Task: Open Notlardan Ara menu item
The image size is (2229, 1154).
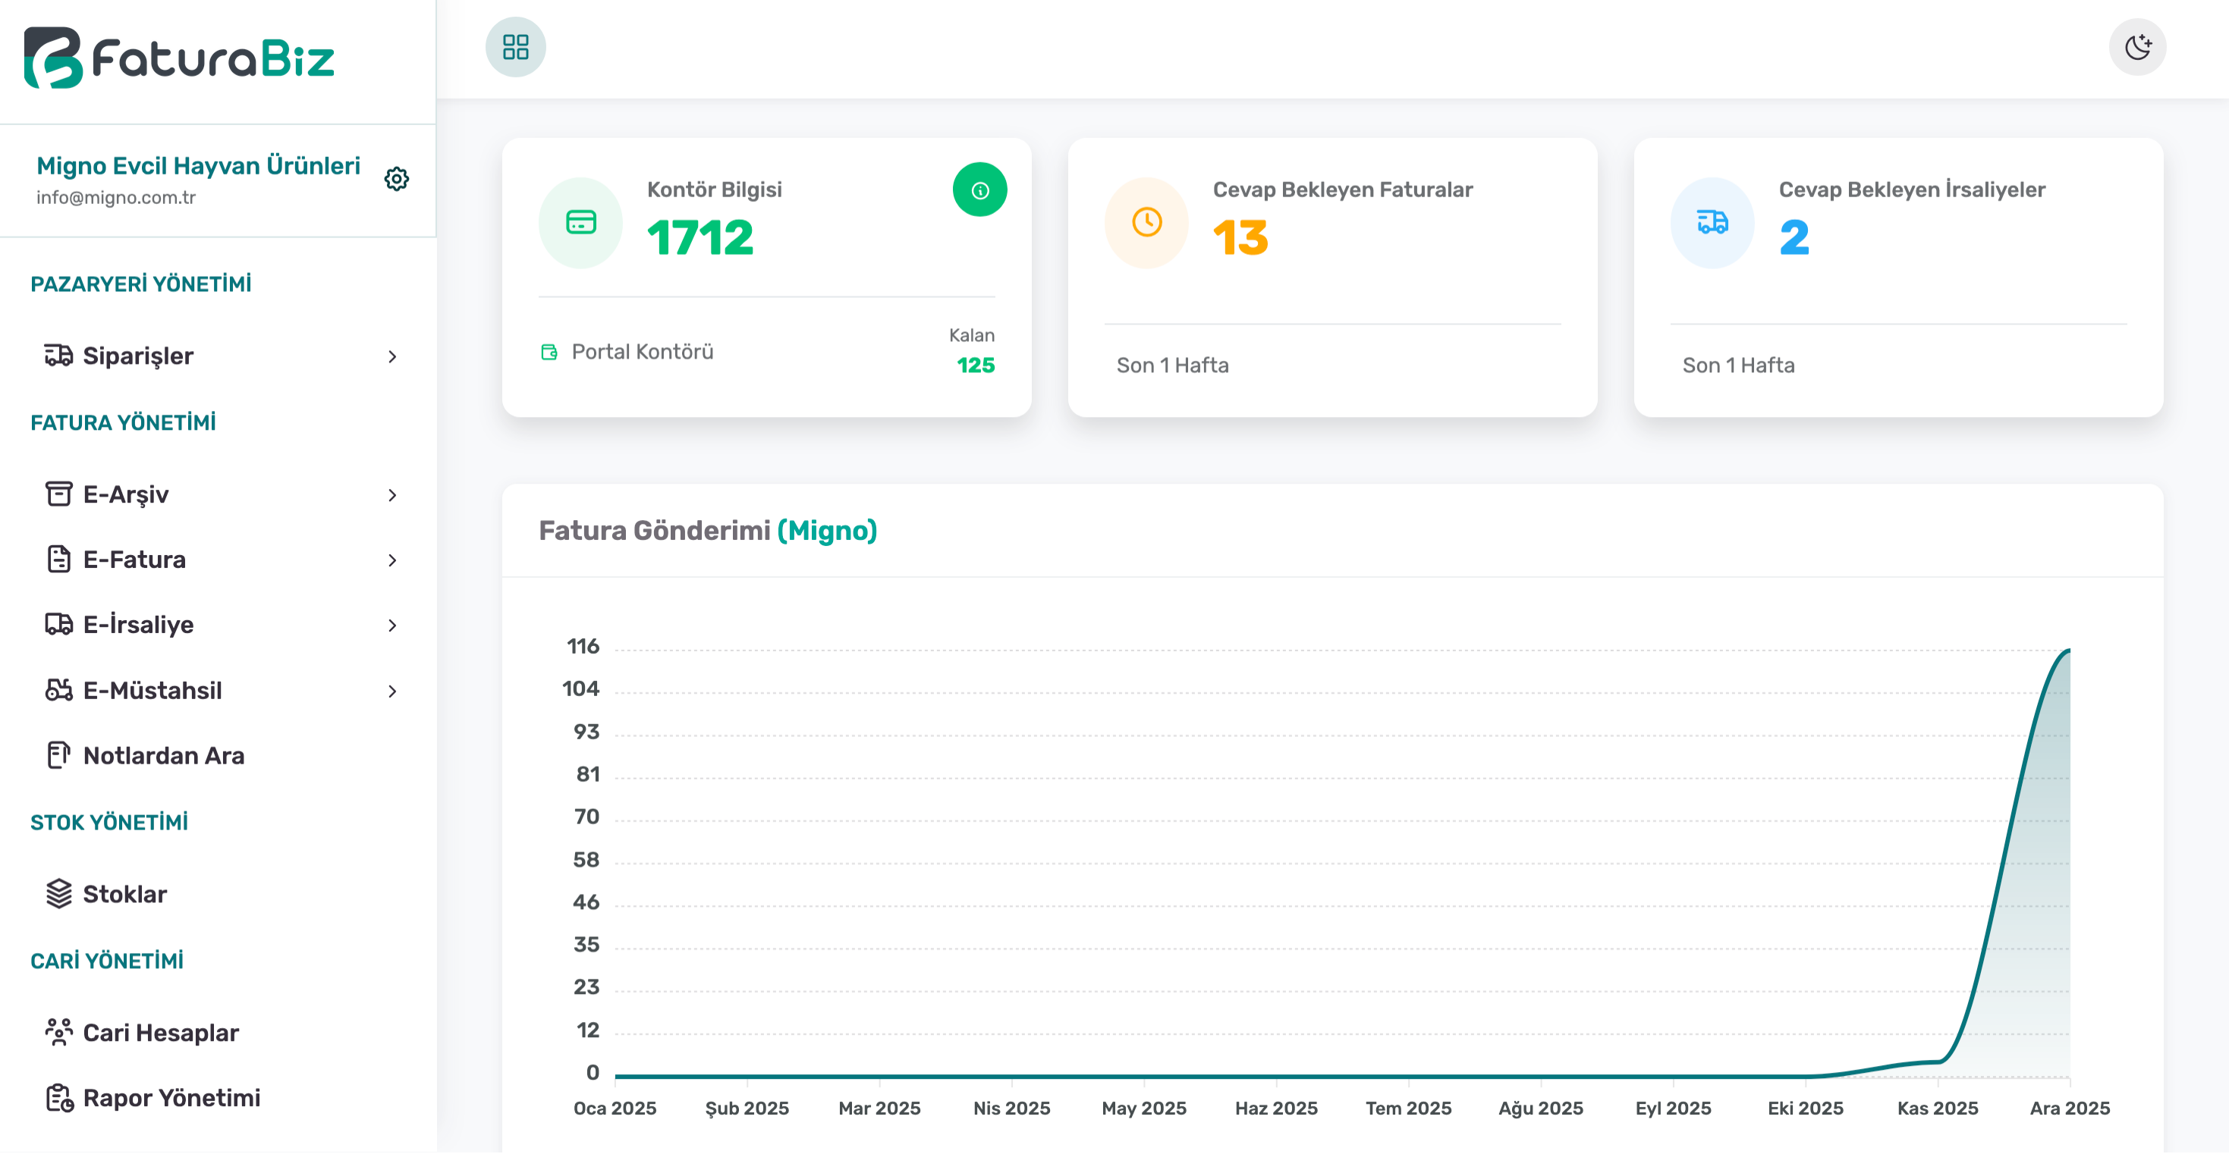Action: 162,755
